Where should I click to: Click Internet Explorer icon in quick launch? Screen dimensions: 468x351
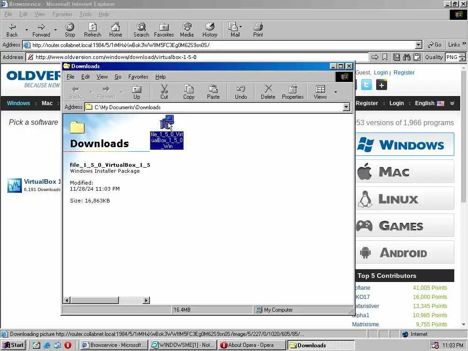click(x=47, y=345)
